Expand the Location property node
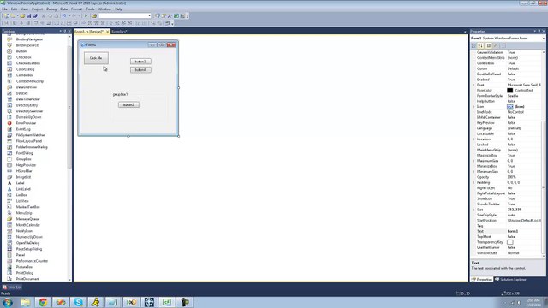 tap(474, 139)
